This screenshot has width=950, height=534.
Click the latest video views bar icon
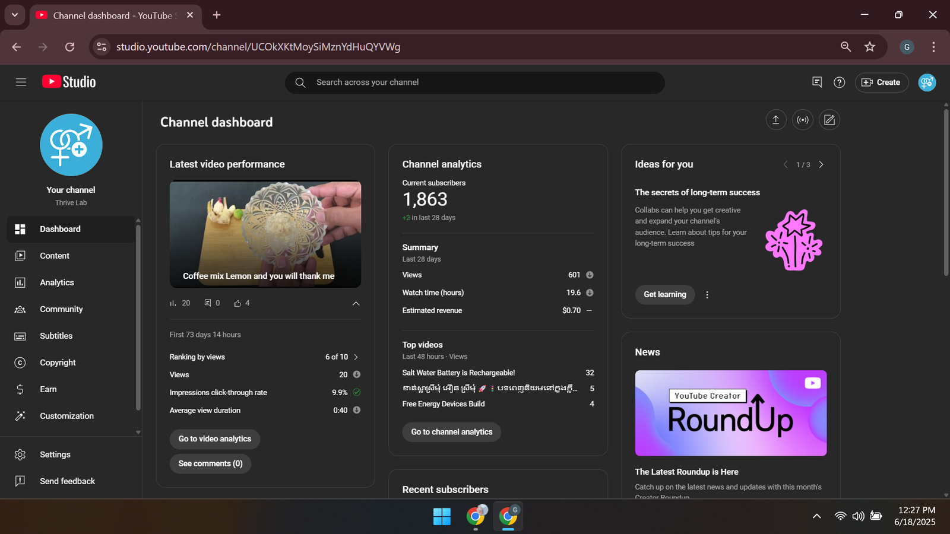[173, 303]
